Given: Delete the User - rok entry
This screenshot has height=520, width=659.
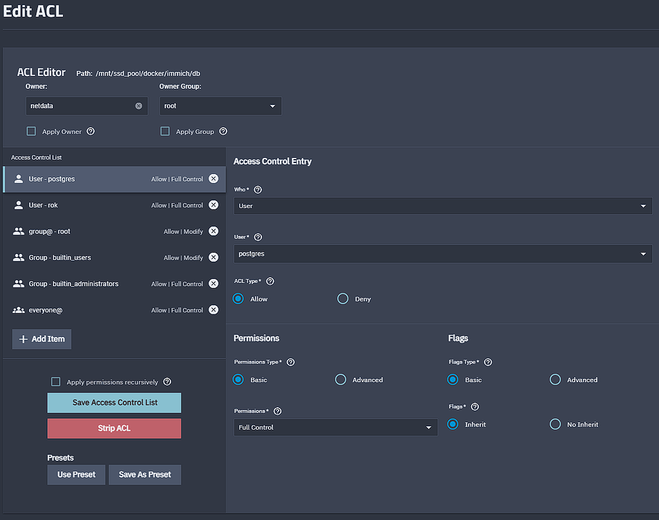Looking at the screenshot, I should (214, 206).
